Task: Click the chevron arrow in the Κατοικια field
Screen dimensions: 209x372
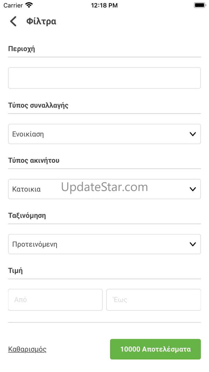Action: click(x=193, y=189)
